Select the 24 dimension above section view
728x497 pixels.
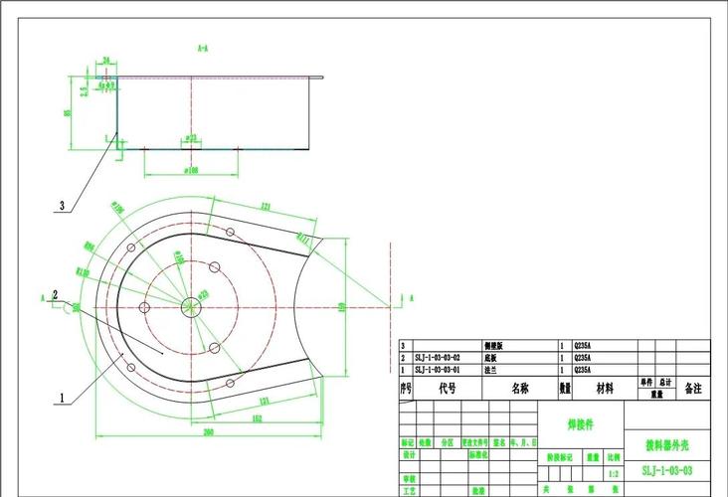tap(106, 61)
